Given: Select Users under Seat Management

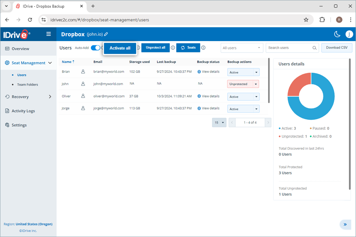Looking at the screenshot, I should tap(22, 75).
